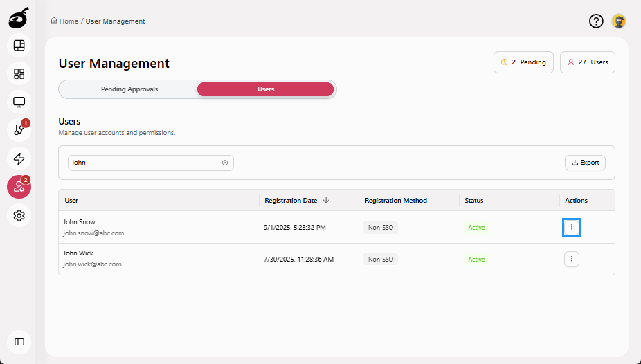Clear the search field text
Image resolution: width=641 pixels, height=364 pixels.
pos(225,163)
